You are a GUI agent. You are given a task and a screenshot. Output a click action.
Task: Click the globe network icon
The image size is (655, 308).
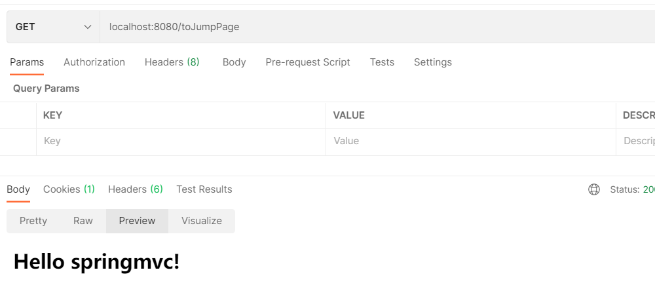pyautogui.click(x=594, y=189)
